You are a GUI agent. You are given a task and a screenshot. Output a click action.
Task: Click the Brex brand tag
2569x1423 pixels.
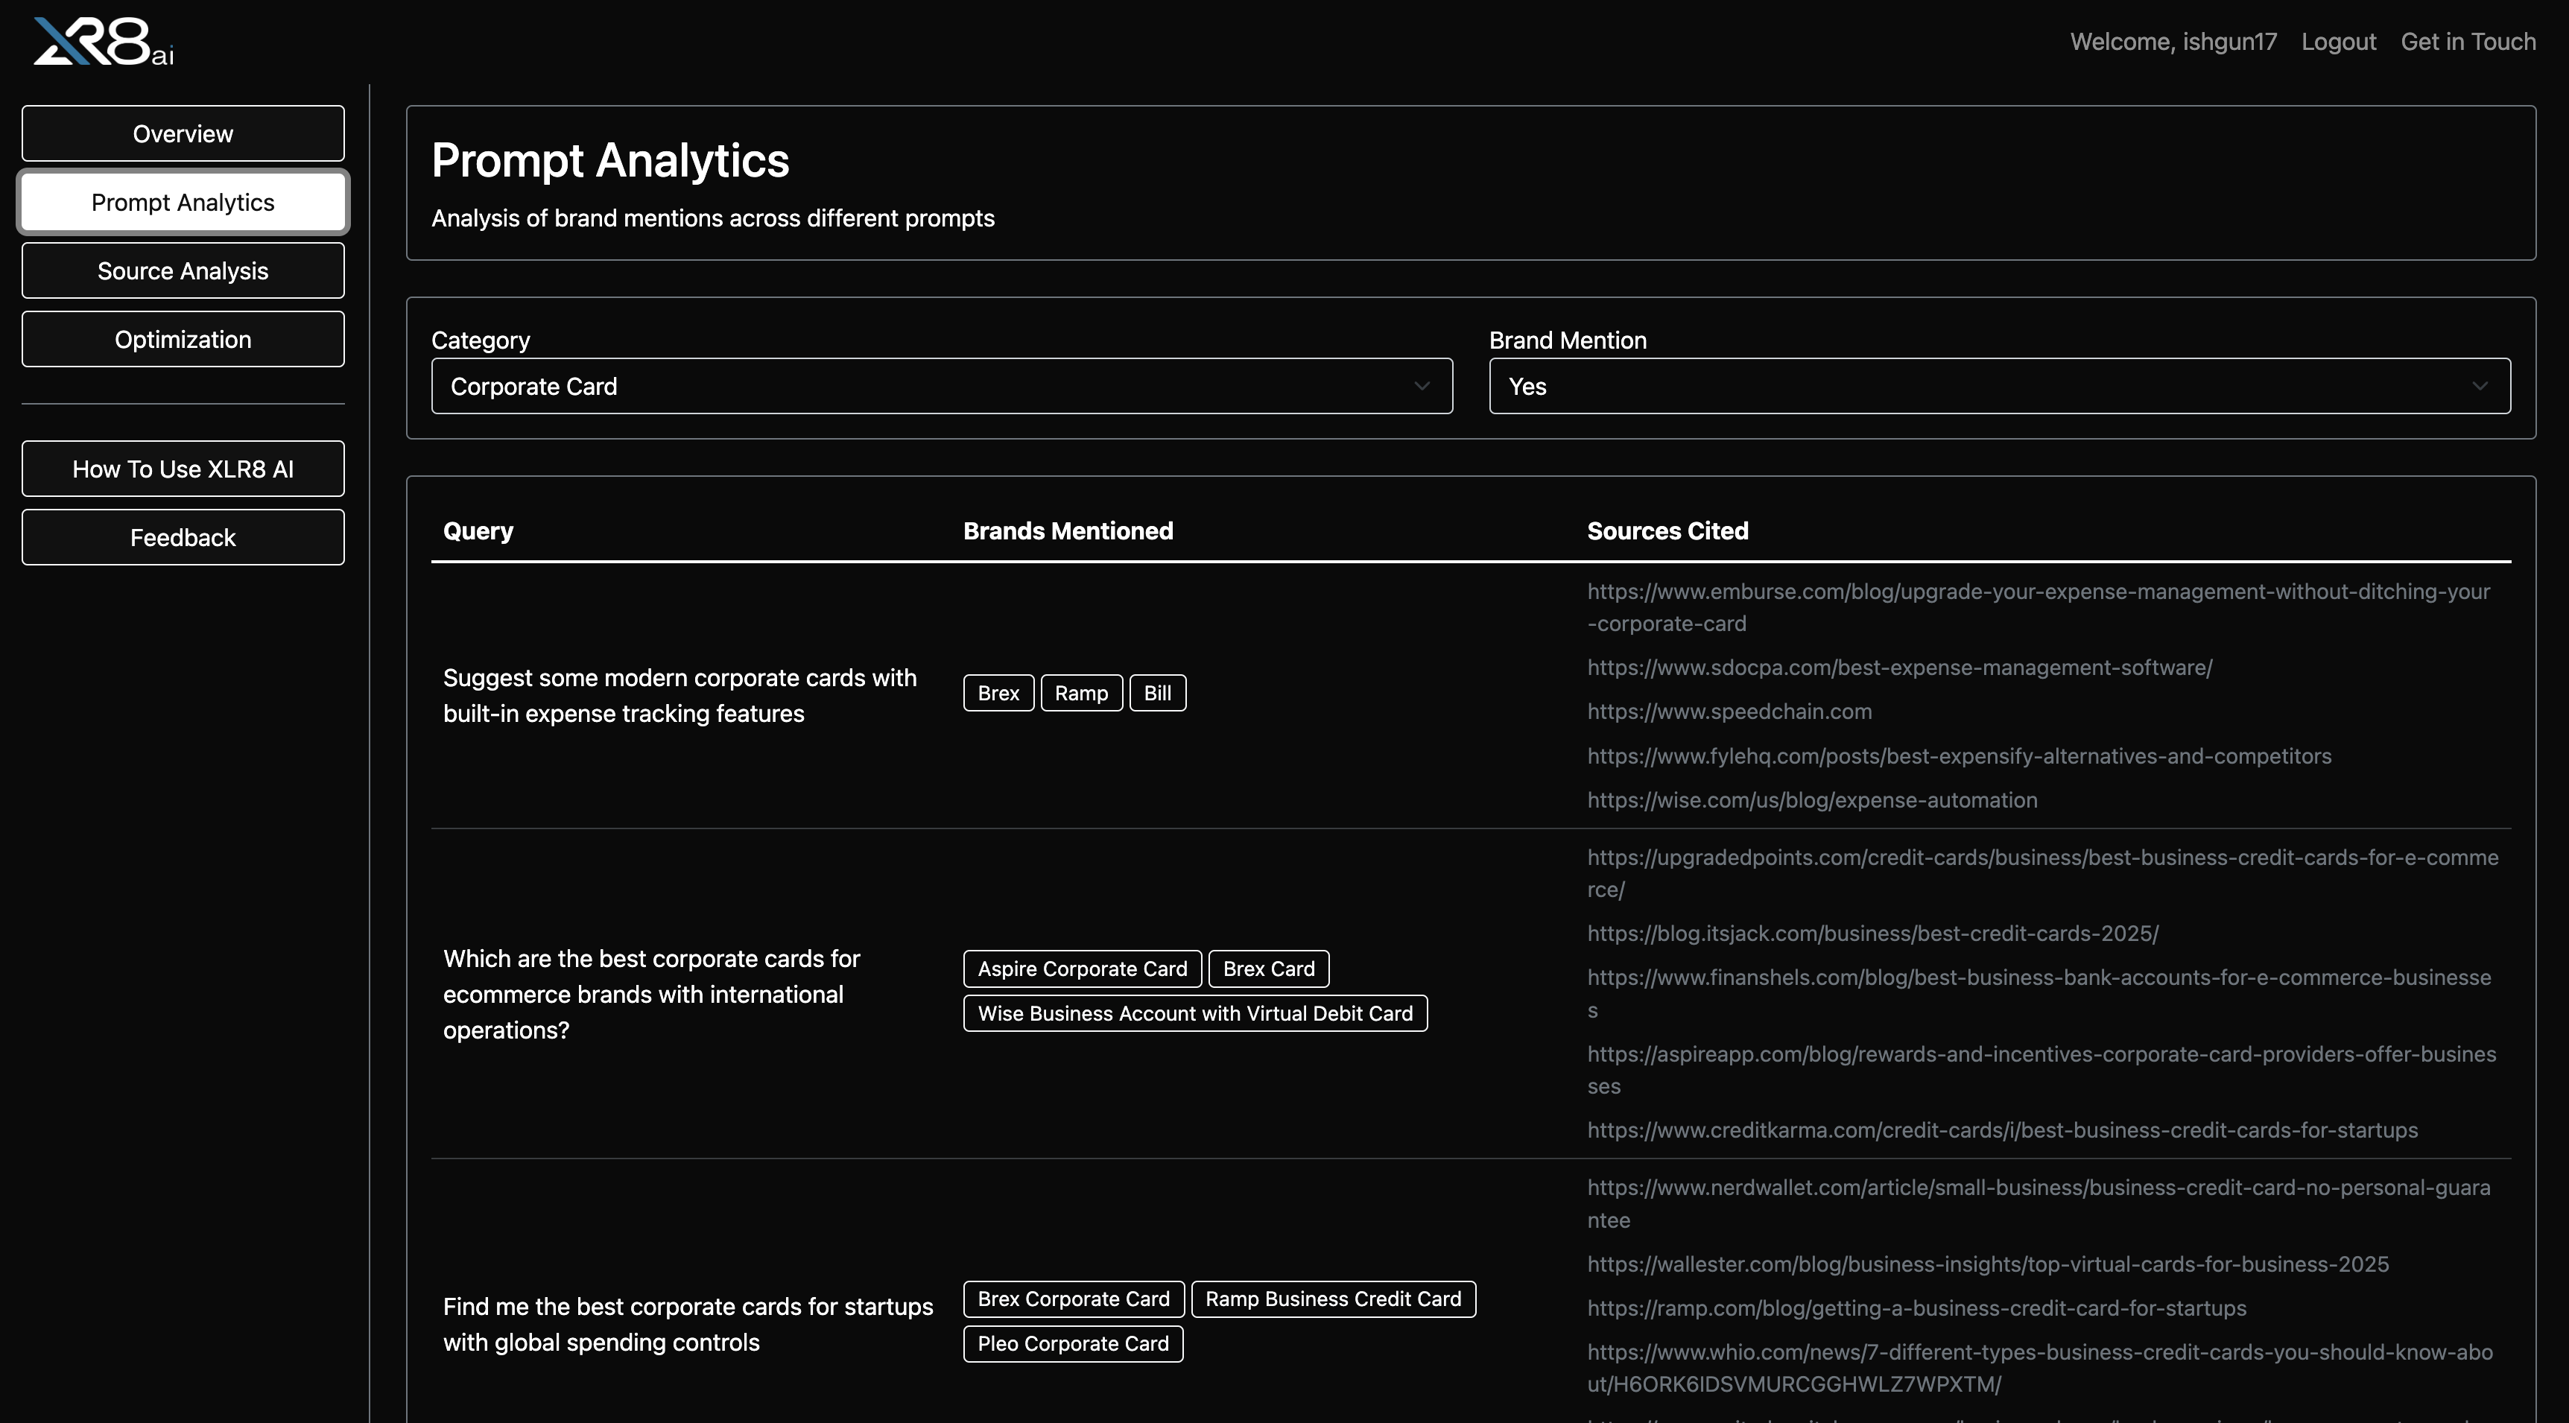(998, 693)
